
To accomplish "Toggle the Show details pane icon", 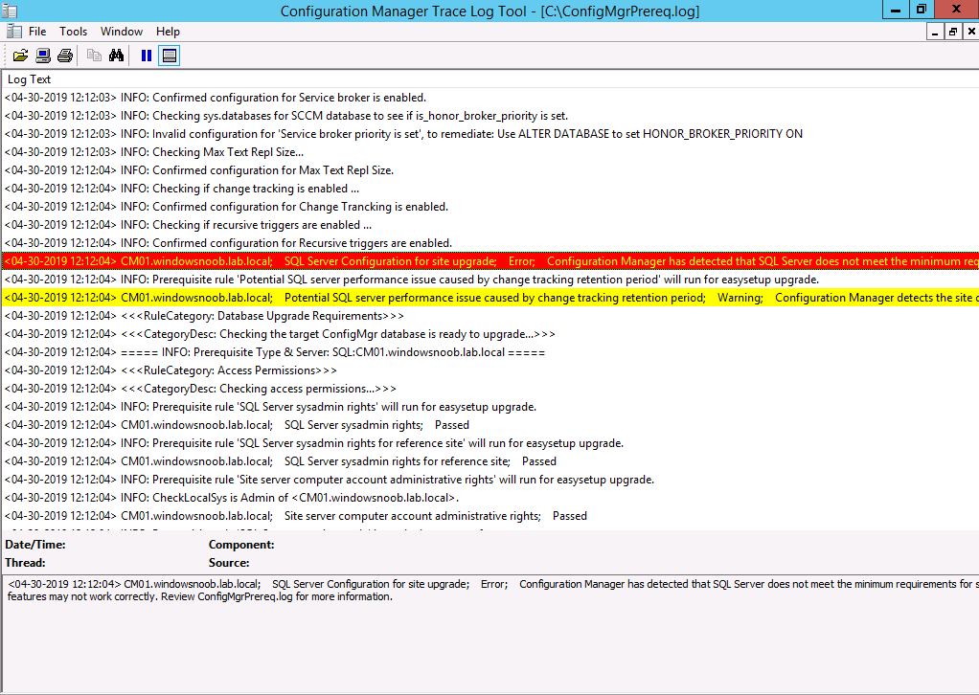I will 170,56.
